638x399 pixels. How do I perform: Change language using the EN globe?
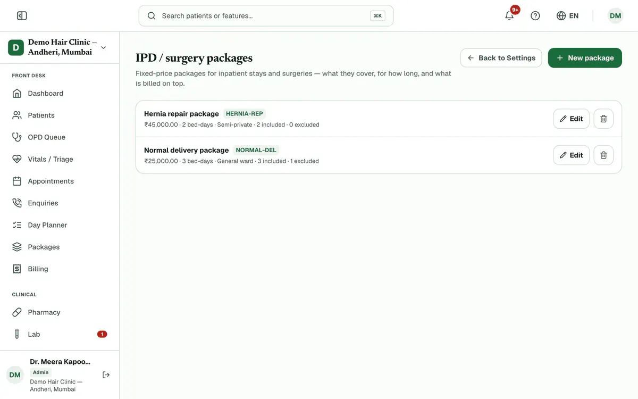pos(567,16)
